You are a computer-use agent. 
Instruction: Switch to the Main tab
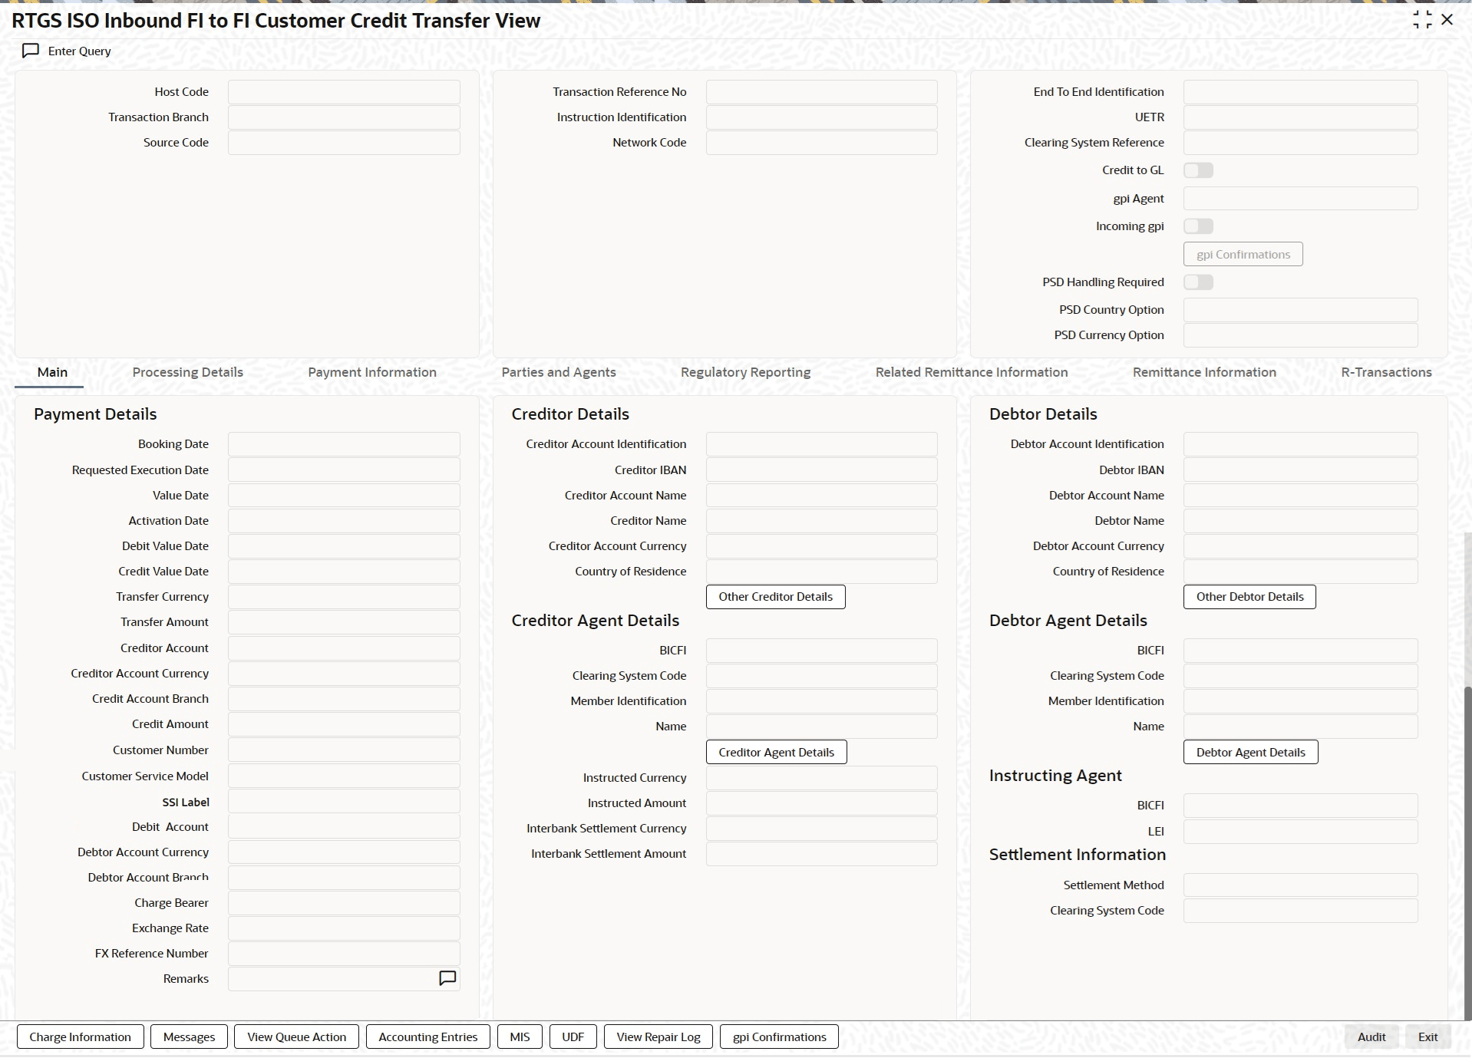(x=52, y=372)
